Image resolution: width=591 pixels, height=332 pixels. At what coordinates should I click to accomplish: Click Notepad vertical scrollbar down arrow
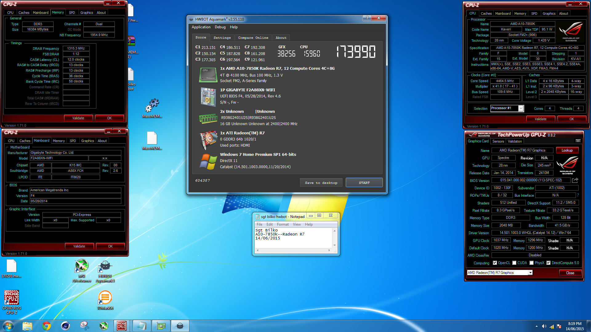[335, 245]
